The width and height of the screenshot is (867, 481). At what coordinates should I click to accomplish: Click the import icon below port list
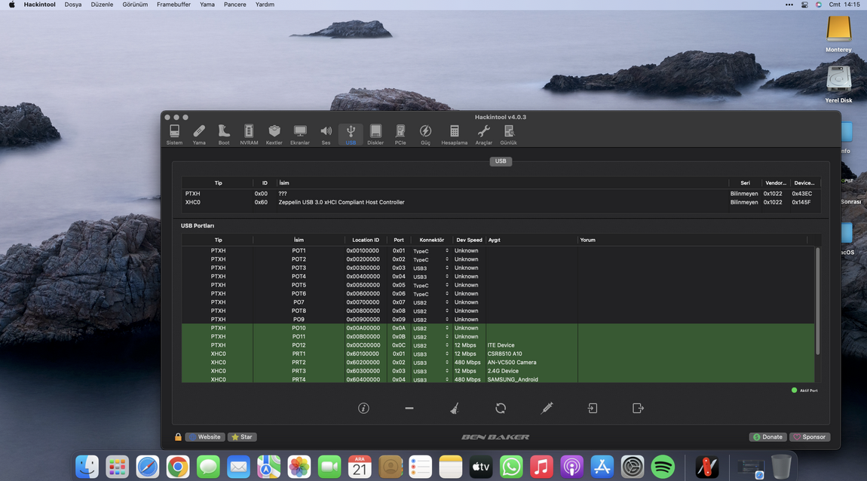[593, 408]
